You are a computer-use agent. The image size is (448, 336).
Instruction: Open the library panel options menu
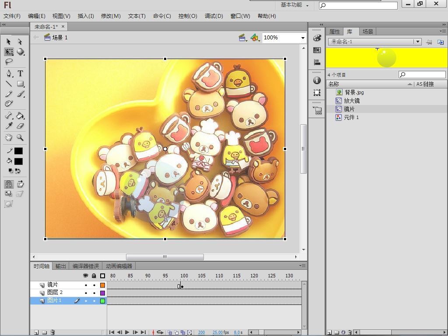click(x=443, y=31)
